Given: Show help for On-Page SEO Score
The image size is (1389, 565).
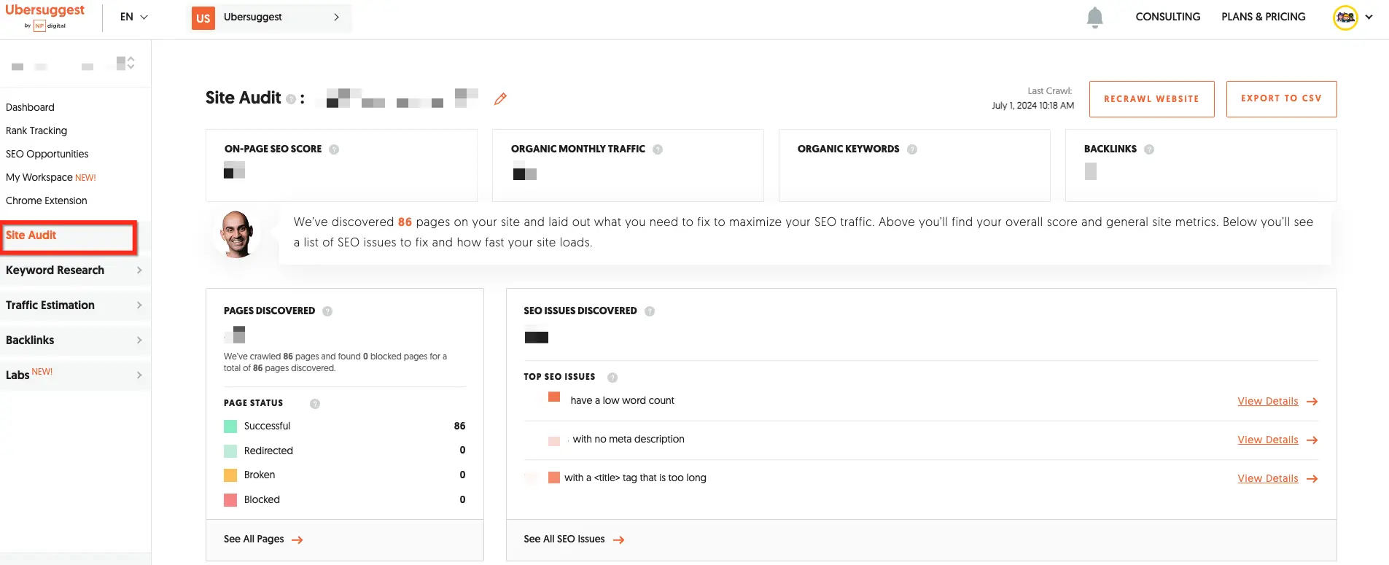Looking at the screenshot, I should [x=334, y=149].
